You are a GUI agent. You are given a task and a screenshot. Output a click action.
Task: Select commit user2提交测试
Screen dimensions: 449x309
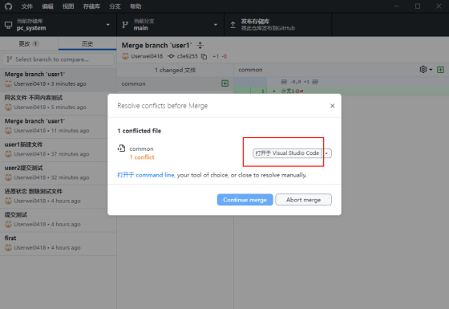[58, 173]
